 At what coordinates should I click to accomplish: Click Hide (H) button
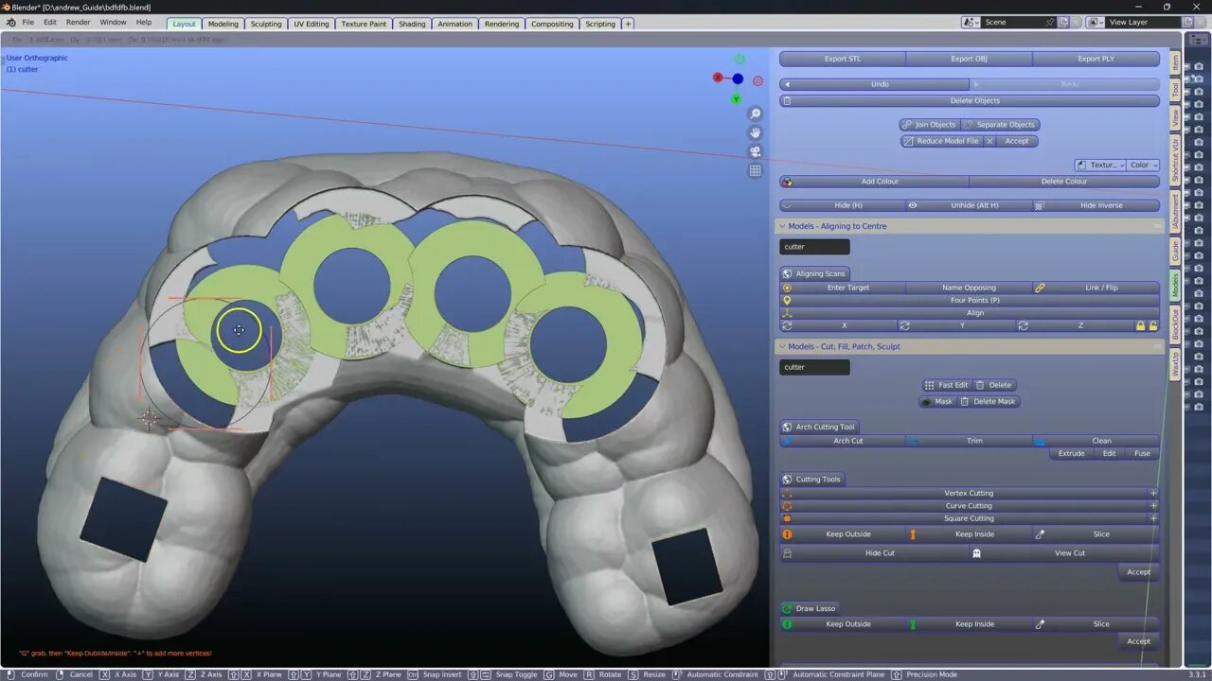[x=843, y=205]
